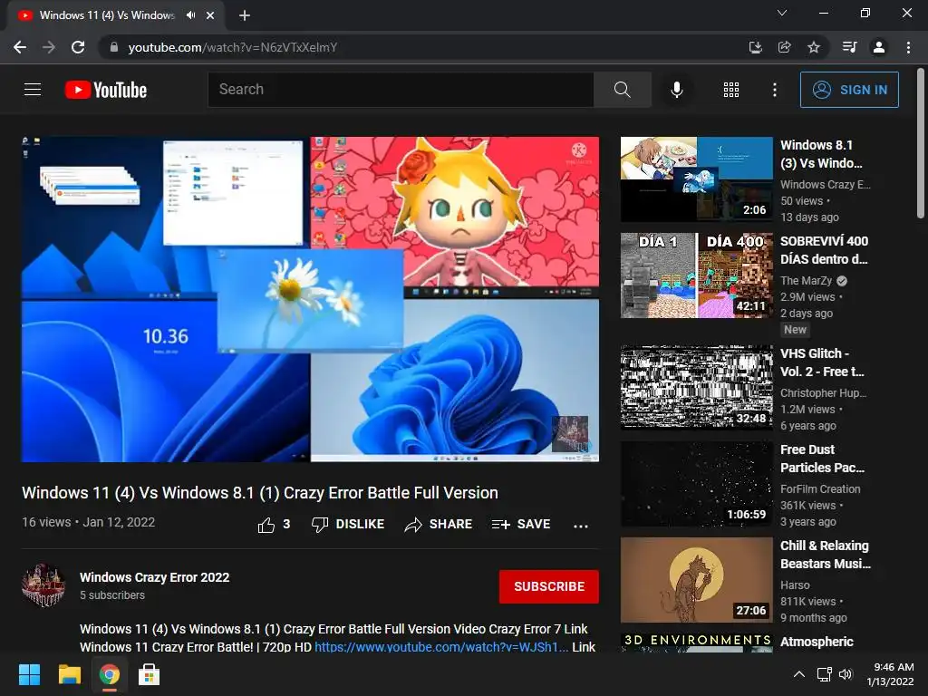
Task: Click 'Harso' channel name
Action: point(795,585)
